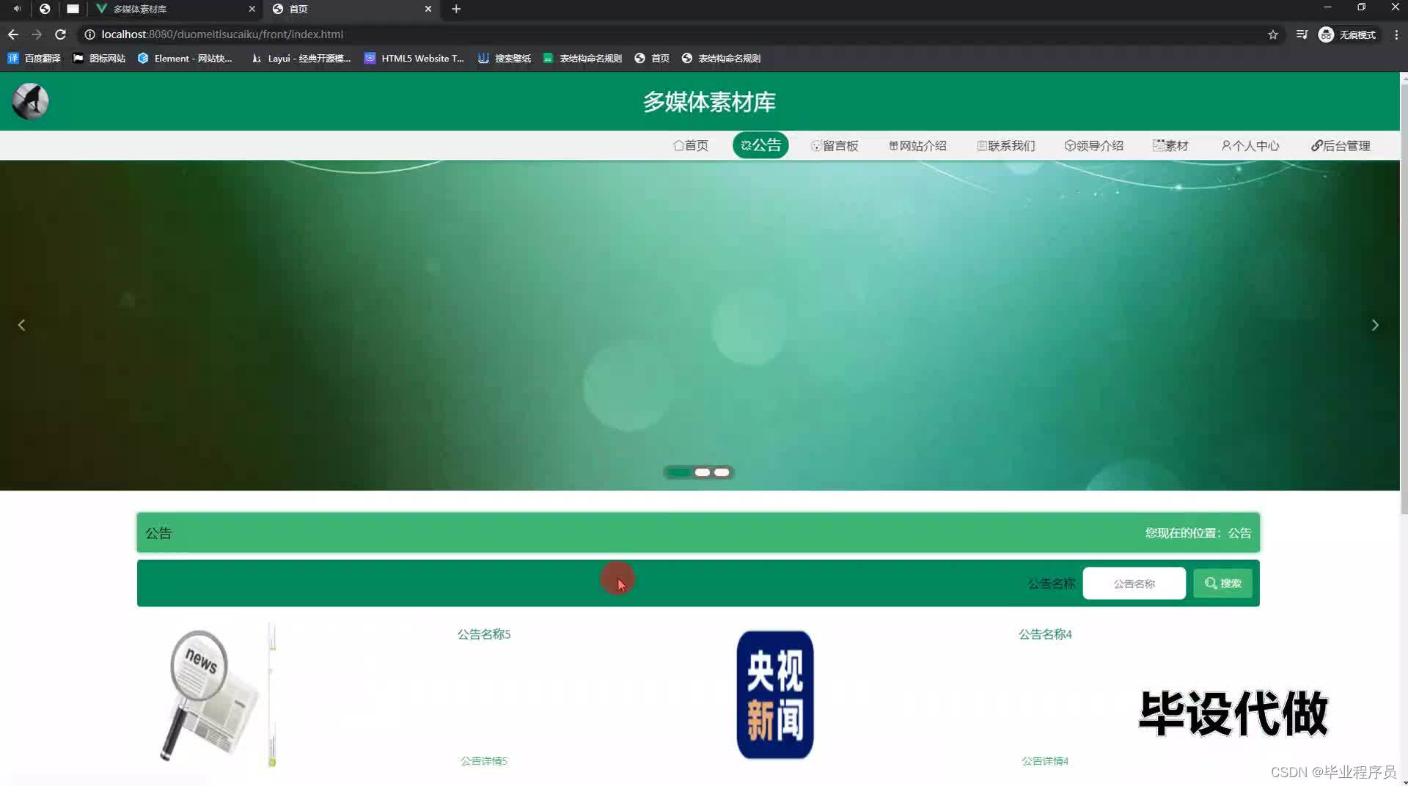
Task: Open the 百度翻译 bookmark
Action: pos(34,58)
